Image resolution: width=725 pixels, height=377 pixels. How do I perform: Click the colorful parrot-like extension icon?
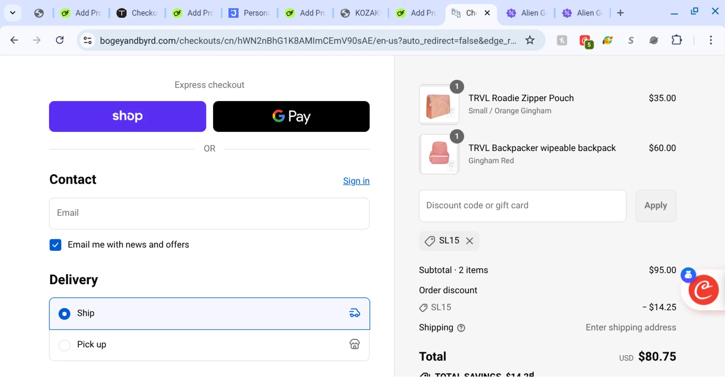pos(608,41)
